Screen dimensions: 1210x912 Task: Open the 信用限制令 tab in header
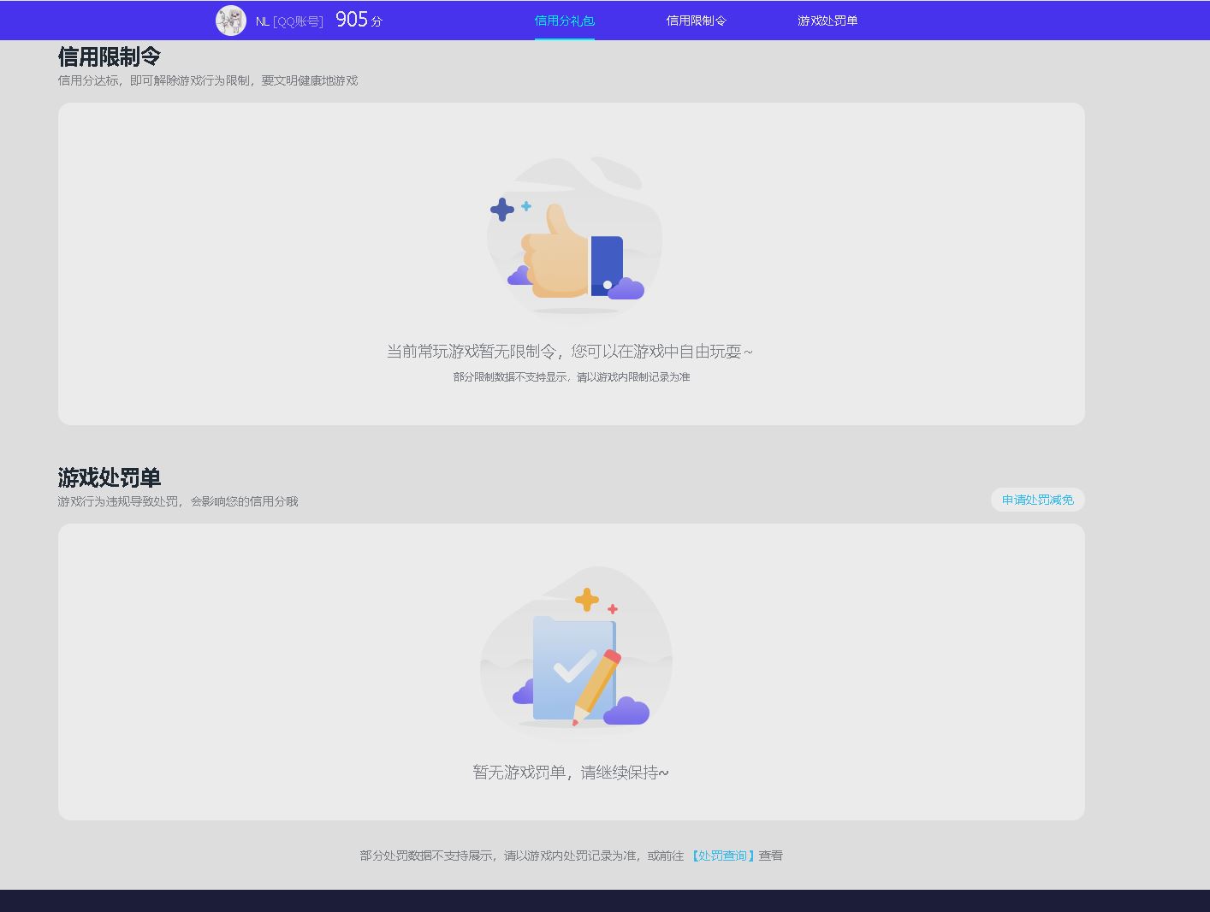(696, 21)
